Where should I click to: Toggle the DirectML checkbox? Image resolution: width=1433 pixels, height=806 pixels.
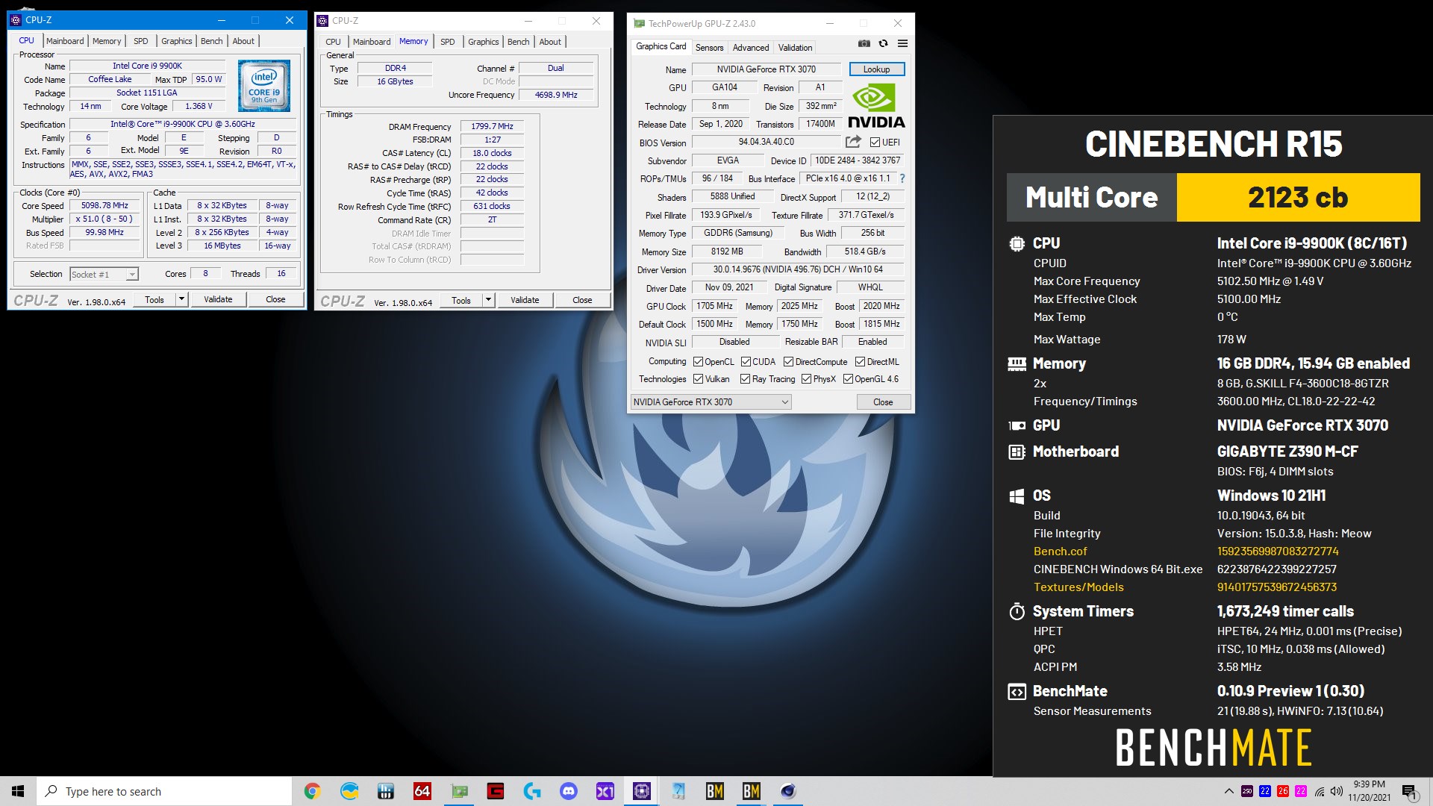click(x=860, y=362)
